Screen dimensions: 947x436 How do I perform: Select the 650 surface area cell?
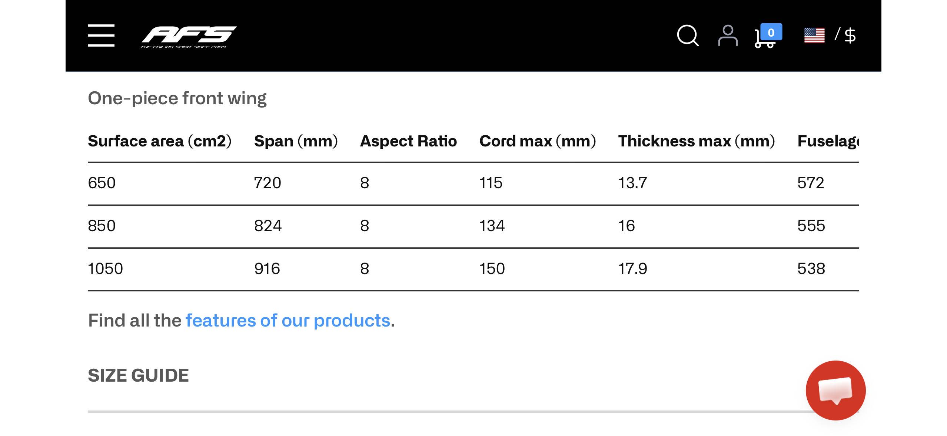pos(102,183)
